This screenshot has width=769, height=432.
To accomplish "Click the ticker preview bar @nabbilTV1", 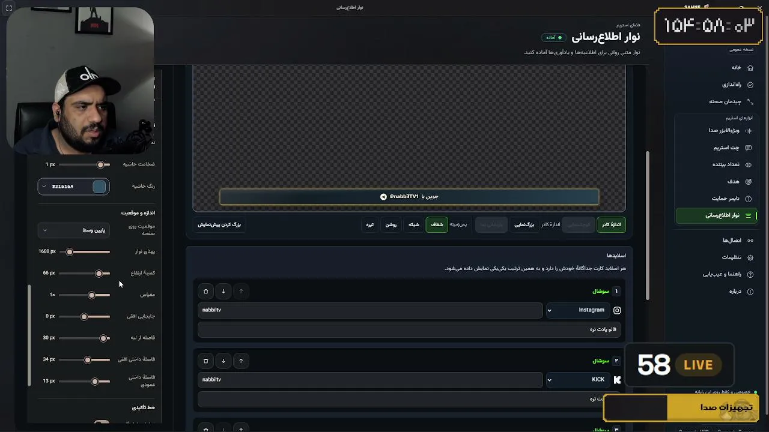I will (409, 197).
